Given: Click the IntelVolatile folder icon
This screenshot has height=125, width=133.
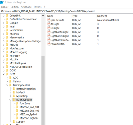Looking at the screenshot, I should (x=7, y=30).
